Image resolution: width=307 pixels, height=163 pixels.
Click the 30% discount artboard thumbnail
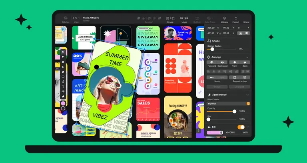point(80,64)
